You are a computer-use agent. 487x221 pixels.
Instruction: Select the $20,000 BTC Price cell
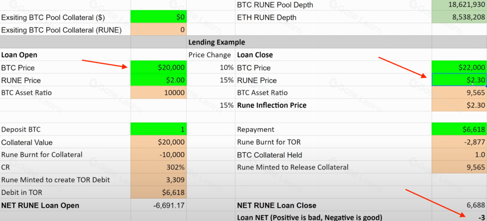[159, 67]
